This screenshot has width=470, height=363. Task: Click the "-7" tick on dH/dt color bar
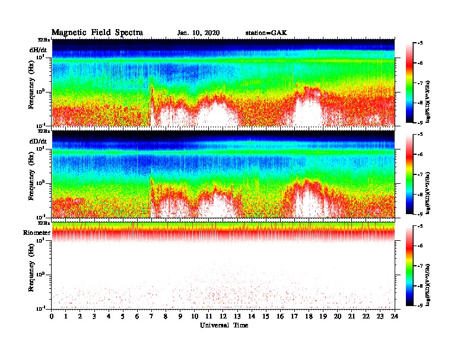(420, 83)
